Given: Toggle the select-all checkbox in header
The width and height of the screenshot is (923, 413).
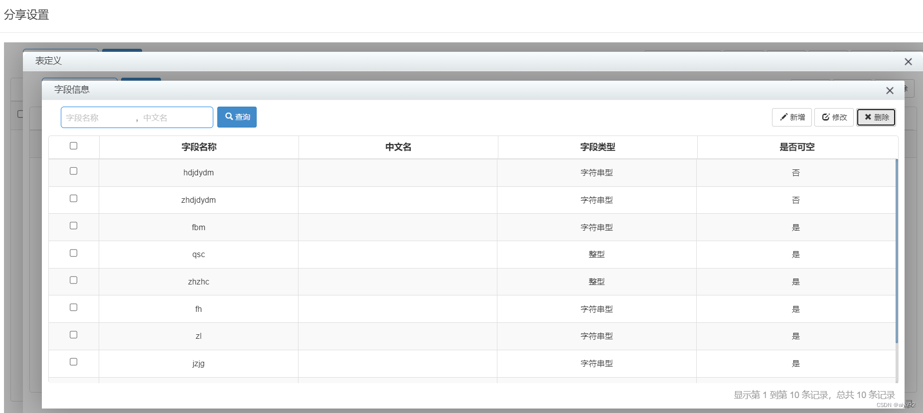Looking at the screenshot, I should point(73,146).
